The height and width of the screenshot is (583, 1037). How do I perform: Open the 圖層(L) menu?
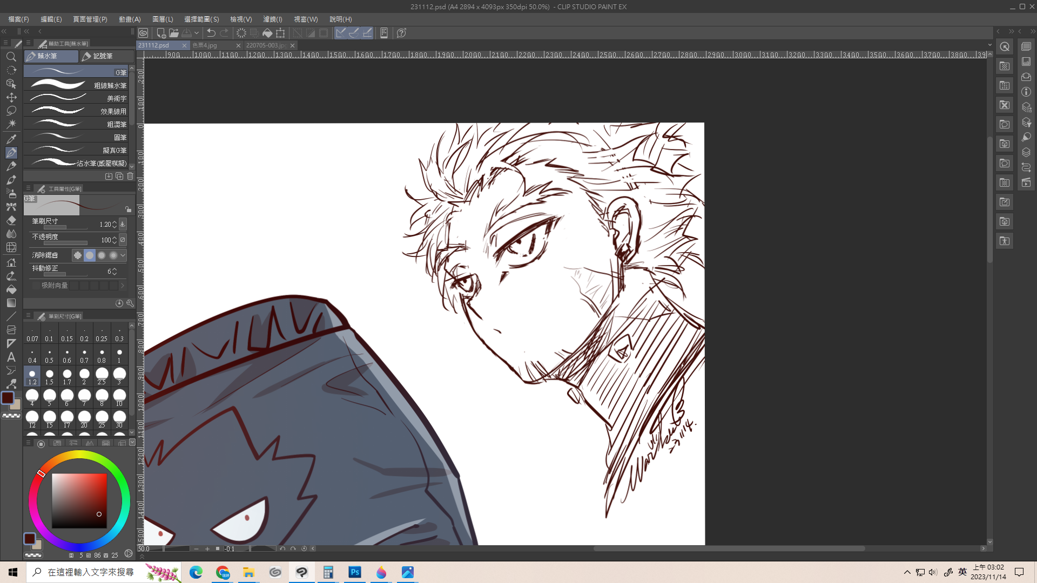[163, 19]
